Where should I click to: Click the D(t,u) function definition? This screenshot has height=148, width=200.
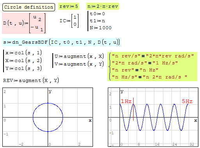pos(24,23)
